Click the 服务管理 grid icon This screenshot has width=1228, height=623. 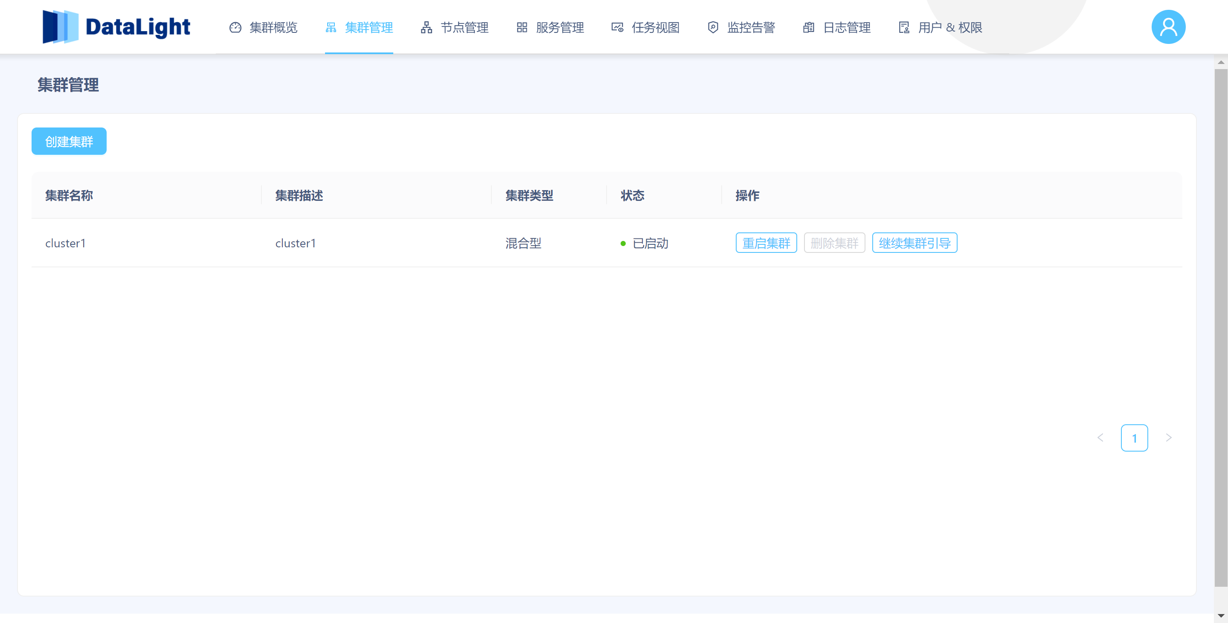pos(522,28)
